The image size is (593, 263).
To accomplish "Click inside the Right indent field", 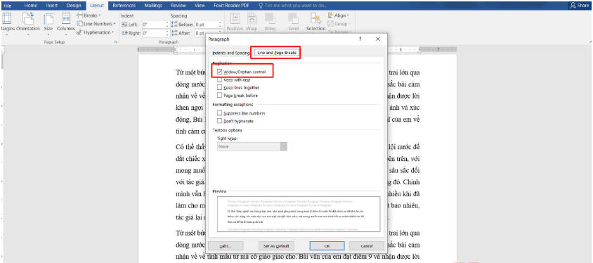I will (154, 33).
